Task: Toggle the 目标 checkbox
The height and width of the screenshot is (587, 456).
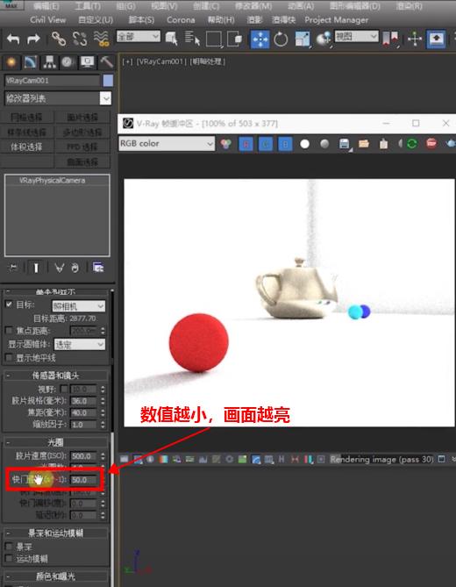Action: click(x=9, y=304)
